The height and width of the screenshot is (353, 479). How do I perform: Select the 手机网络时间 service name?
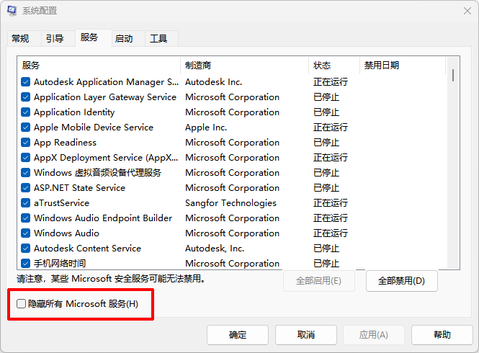coord(60,264)
